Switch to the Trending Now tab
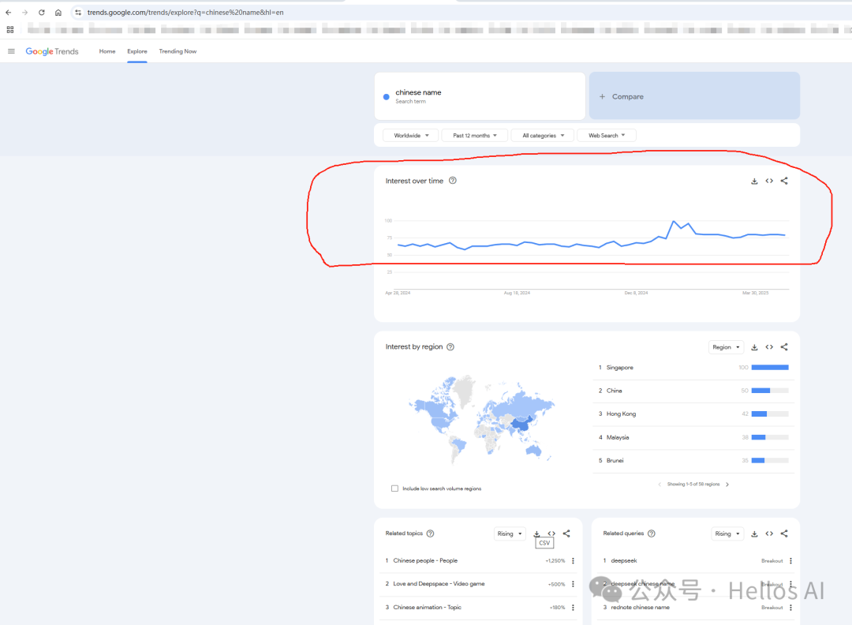The image size is (852, 625). coord(177,51)
